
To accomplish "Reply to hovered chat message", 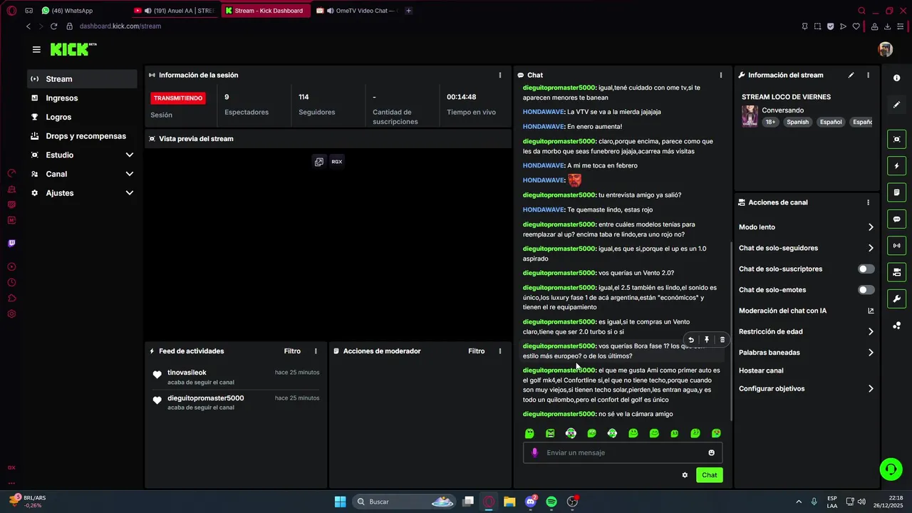I will click(x=690, y=340).
